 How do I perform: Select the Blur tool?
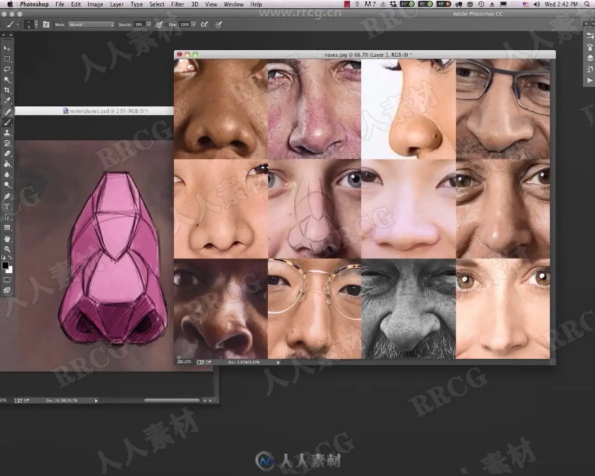tap(7, 174)
